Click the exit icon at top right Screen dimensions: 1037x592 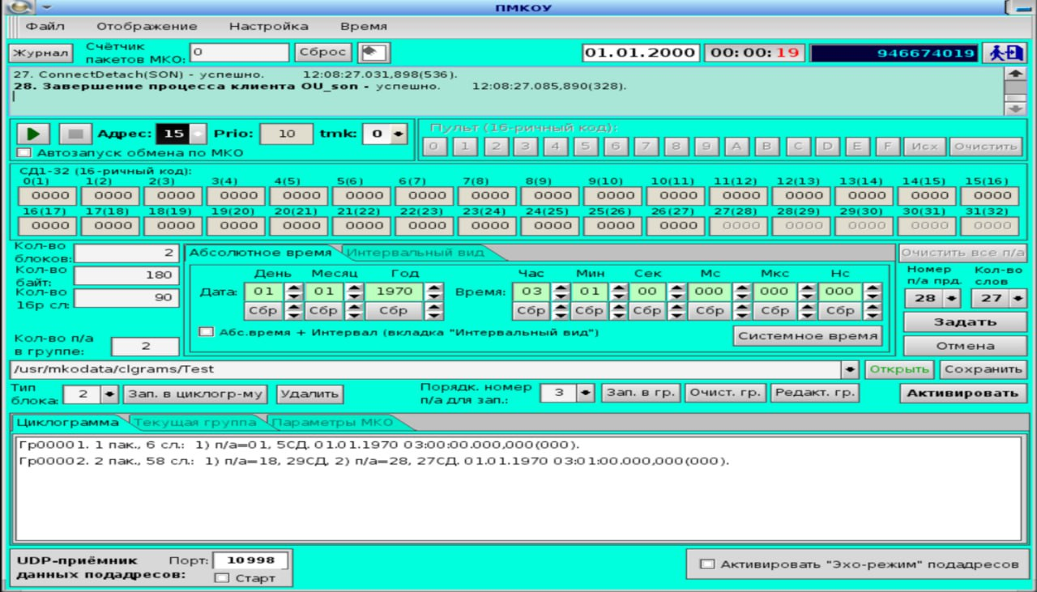1005,53
